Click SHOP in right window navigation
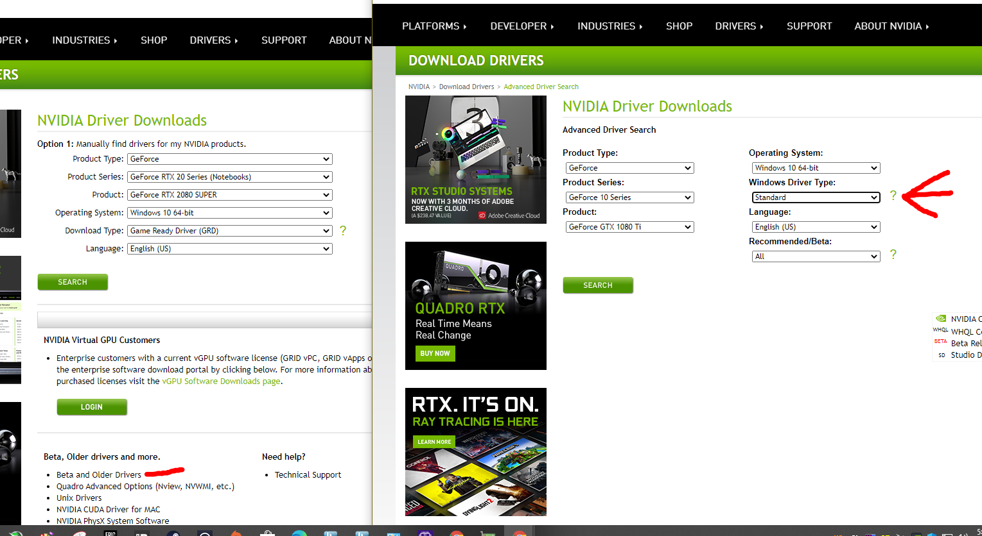 (679, 26)
